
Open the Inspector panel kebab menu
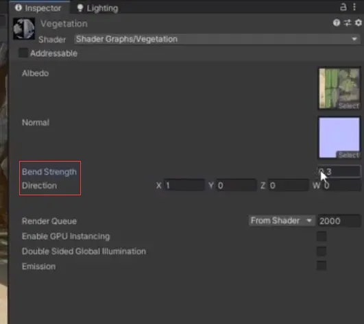coord(354,7)
